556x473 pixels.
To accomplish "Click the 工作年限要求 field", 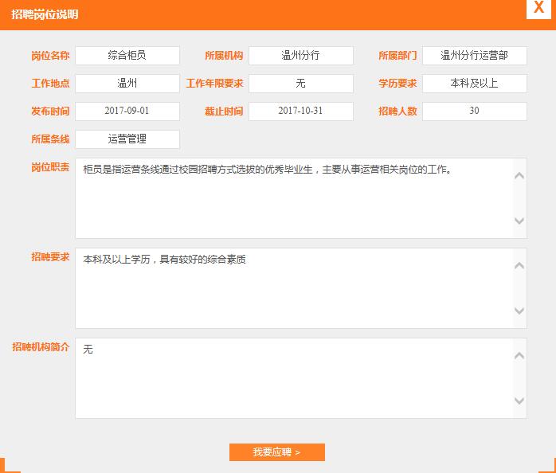I will (x=300, y=84).
